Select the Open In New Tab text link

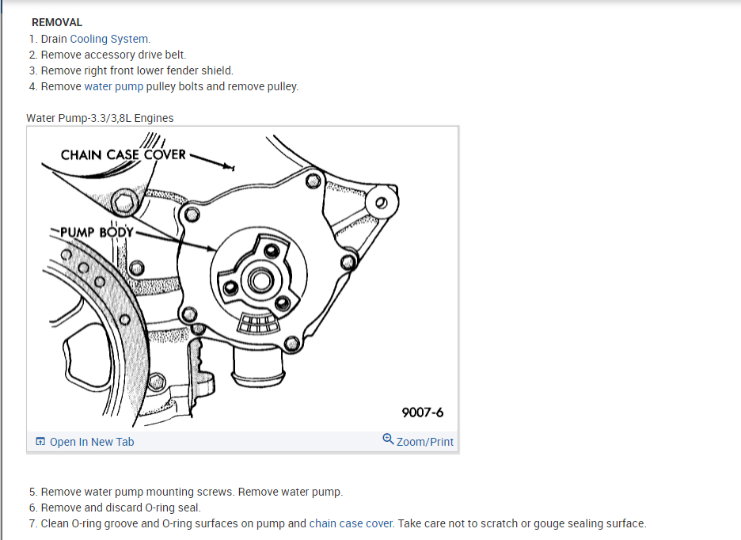92,442
